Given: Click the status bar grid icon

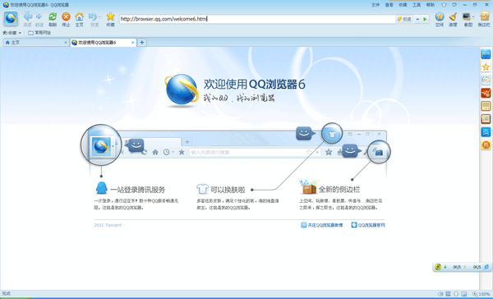Looking at the screenshot, I should pyautogui.click(x=448, y=294).
